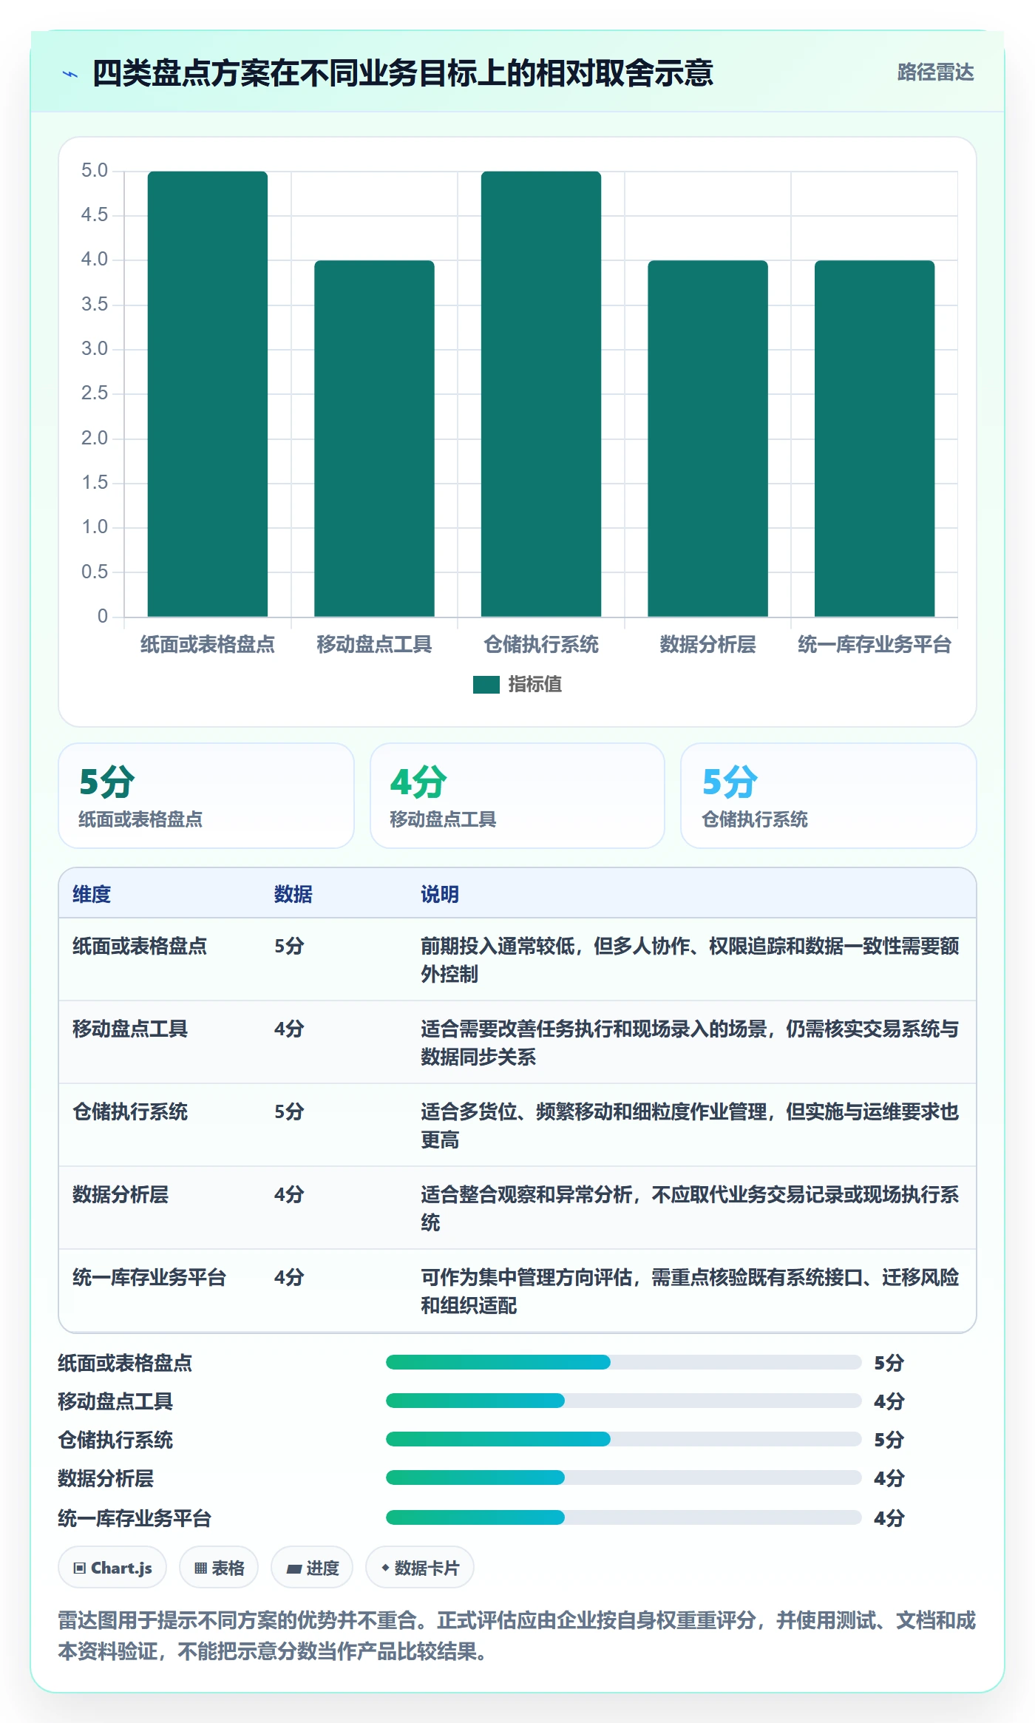Click the footnote paragraph starting 雷达图用于提示
The height and width of the screenshot is (1723, 1035).
coord(517,1636)
